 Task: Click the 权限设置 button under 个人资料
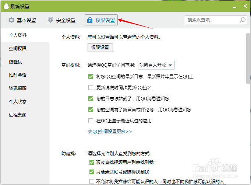[x=100, y=48]
